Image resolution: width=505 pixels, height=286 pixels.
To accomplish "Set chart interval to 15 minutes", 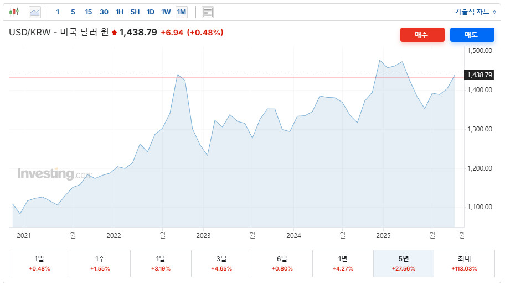I will point(89,12).
